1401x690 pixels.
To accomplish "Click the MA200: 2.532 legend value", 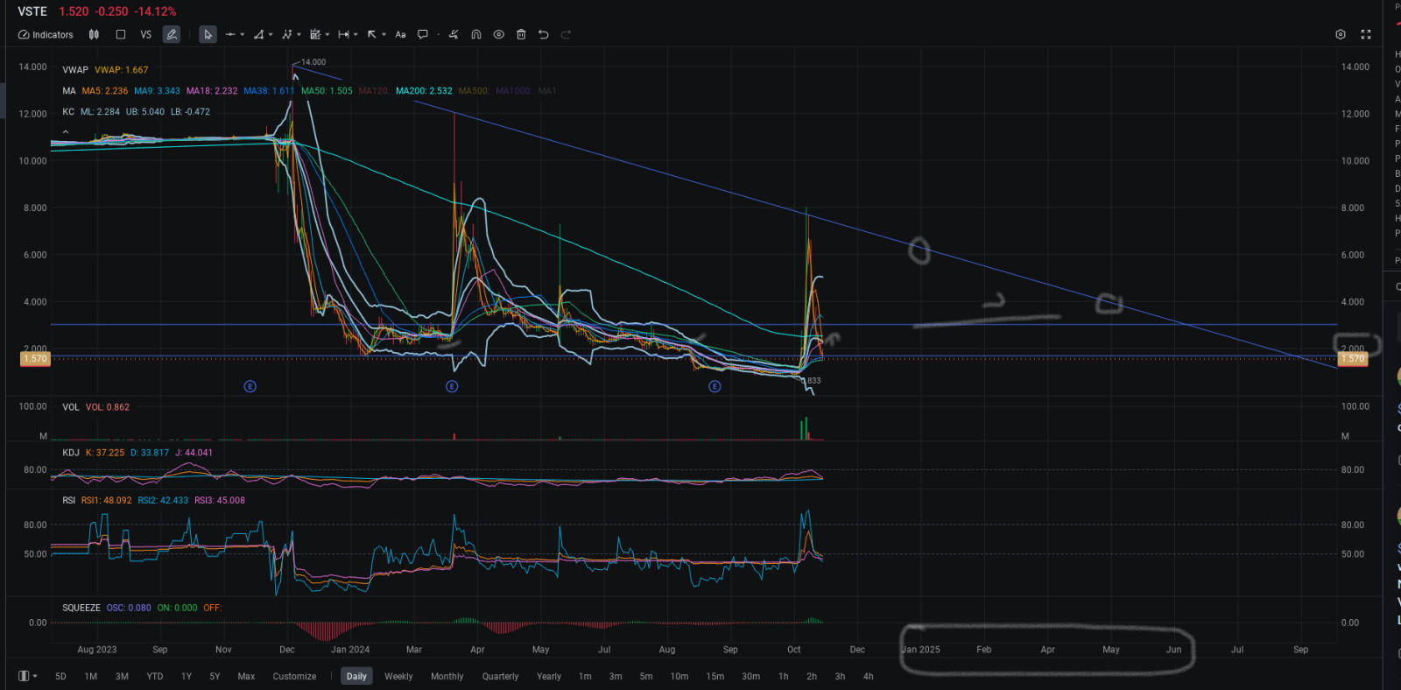I will click(424, 91).
